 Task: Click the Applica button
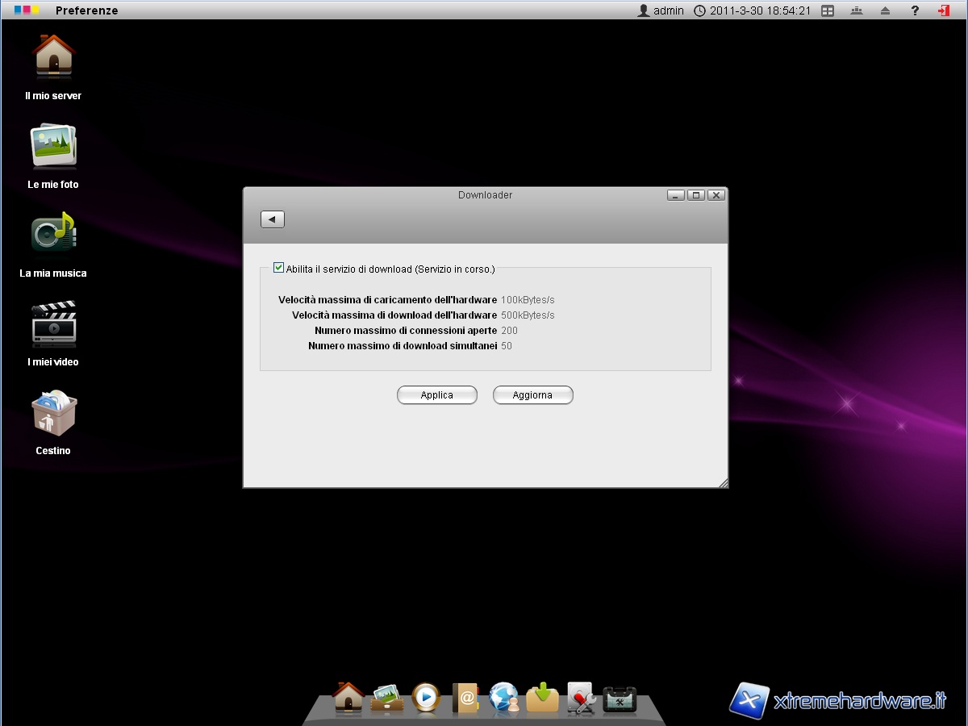[x=437, y=395]
